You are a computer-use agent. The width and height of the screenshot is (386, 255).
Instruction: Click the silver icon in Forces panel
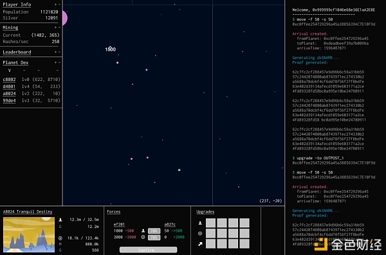point(143,237)
